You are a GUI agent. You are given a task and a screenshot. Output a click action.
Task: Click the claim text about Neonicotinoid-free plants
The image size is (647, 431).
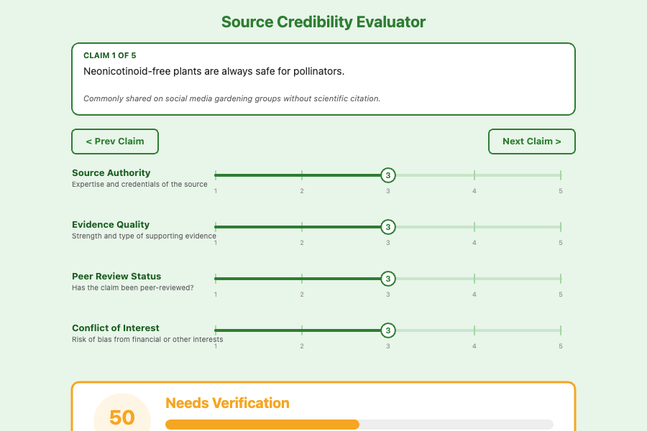pos(214,71)
